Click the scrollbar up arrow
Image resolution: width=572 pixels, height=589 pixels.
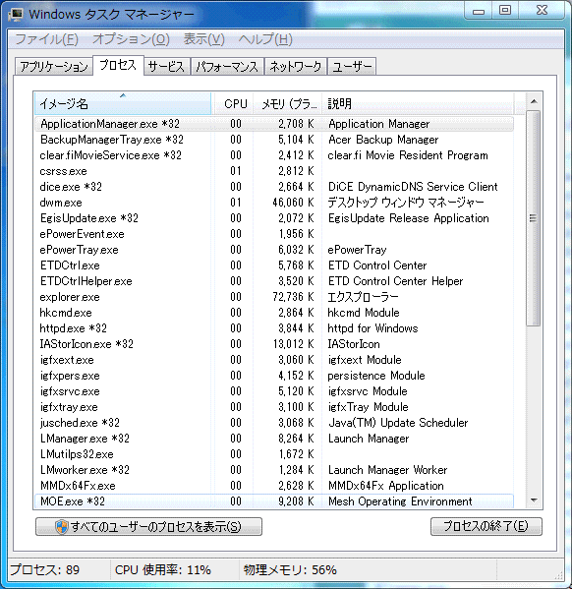[x=534, y=101]
